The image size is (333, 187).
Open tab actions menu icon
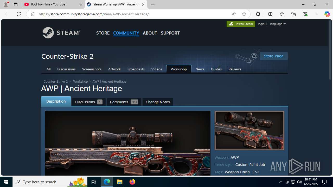pos(16,4)
